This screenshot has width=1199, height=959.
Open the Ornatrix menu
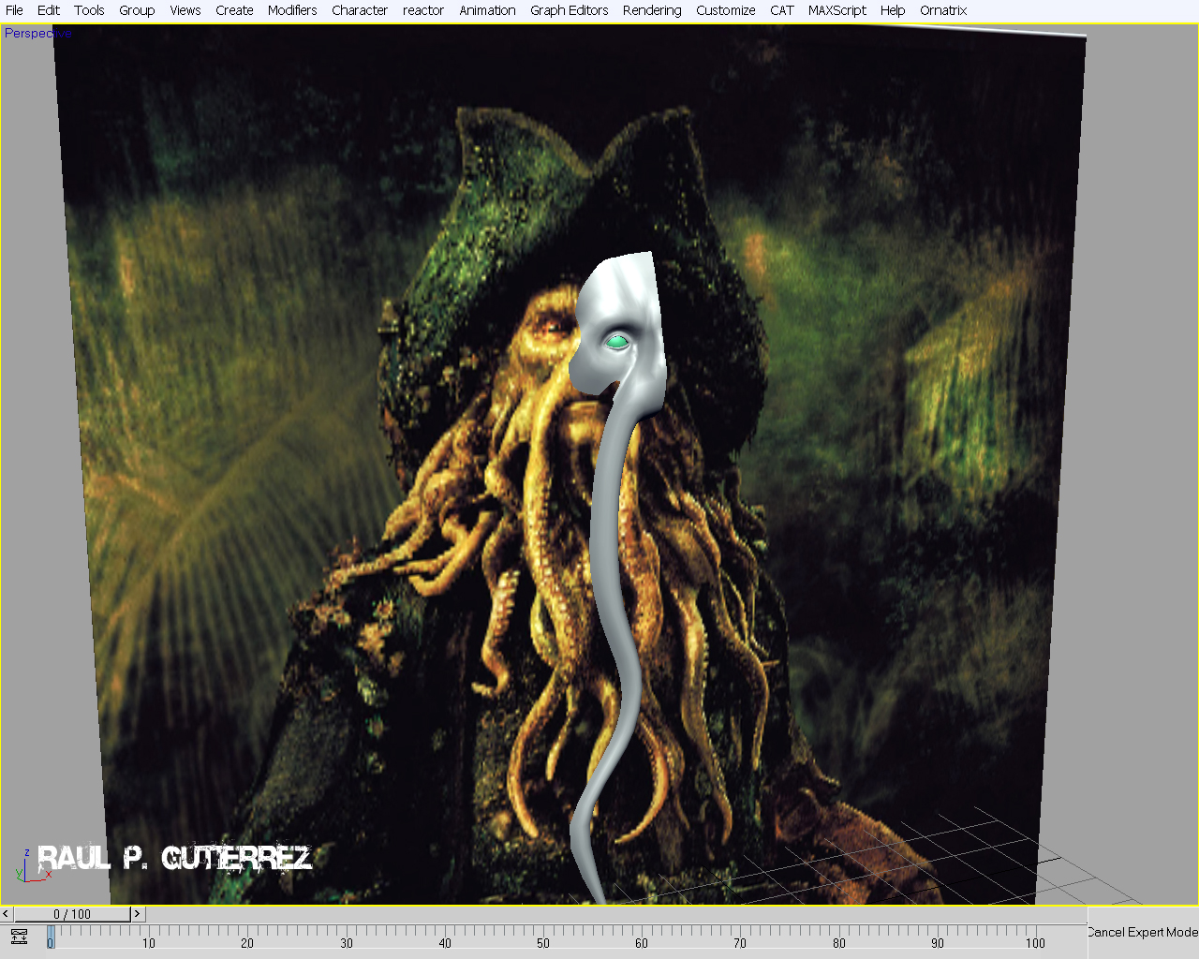pos(943,10)
